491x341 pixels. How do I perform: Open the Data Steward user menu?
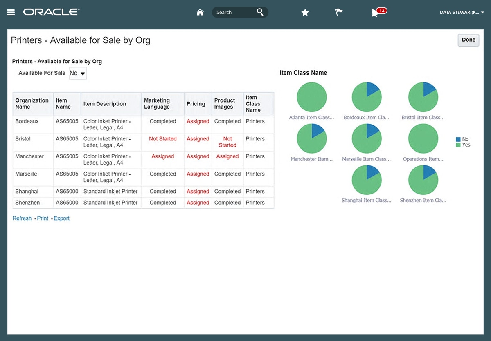[462, 13]
